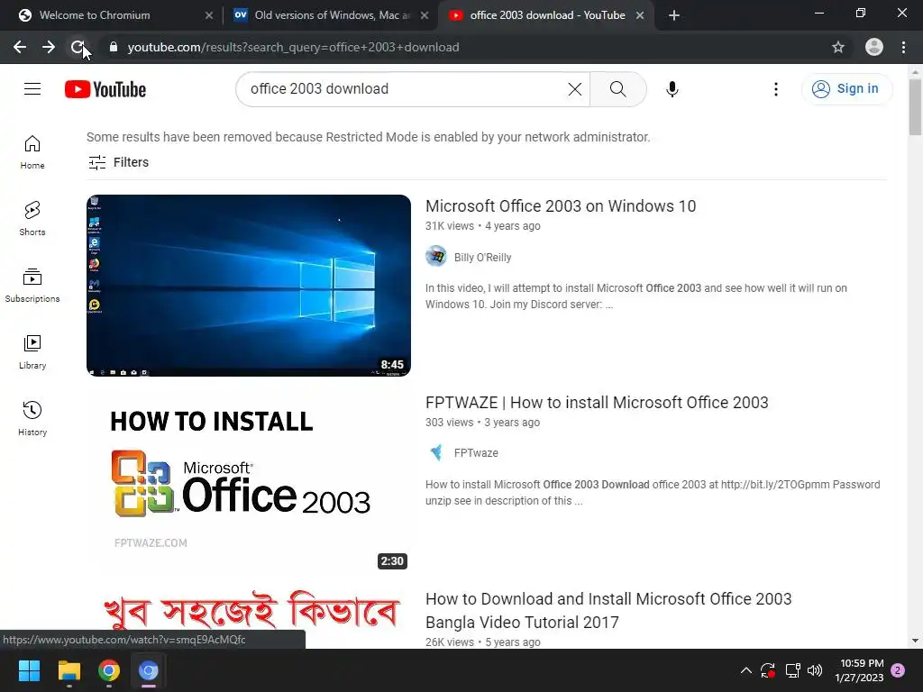The height and width of the screenshot is (692, 923).
Task: Expand the Filters options
Action: click(x=118, y=162)
